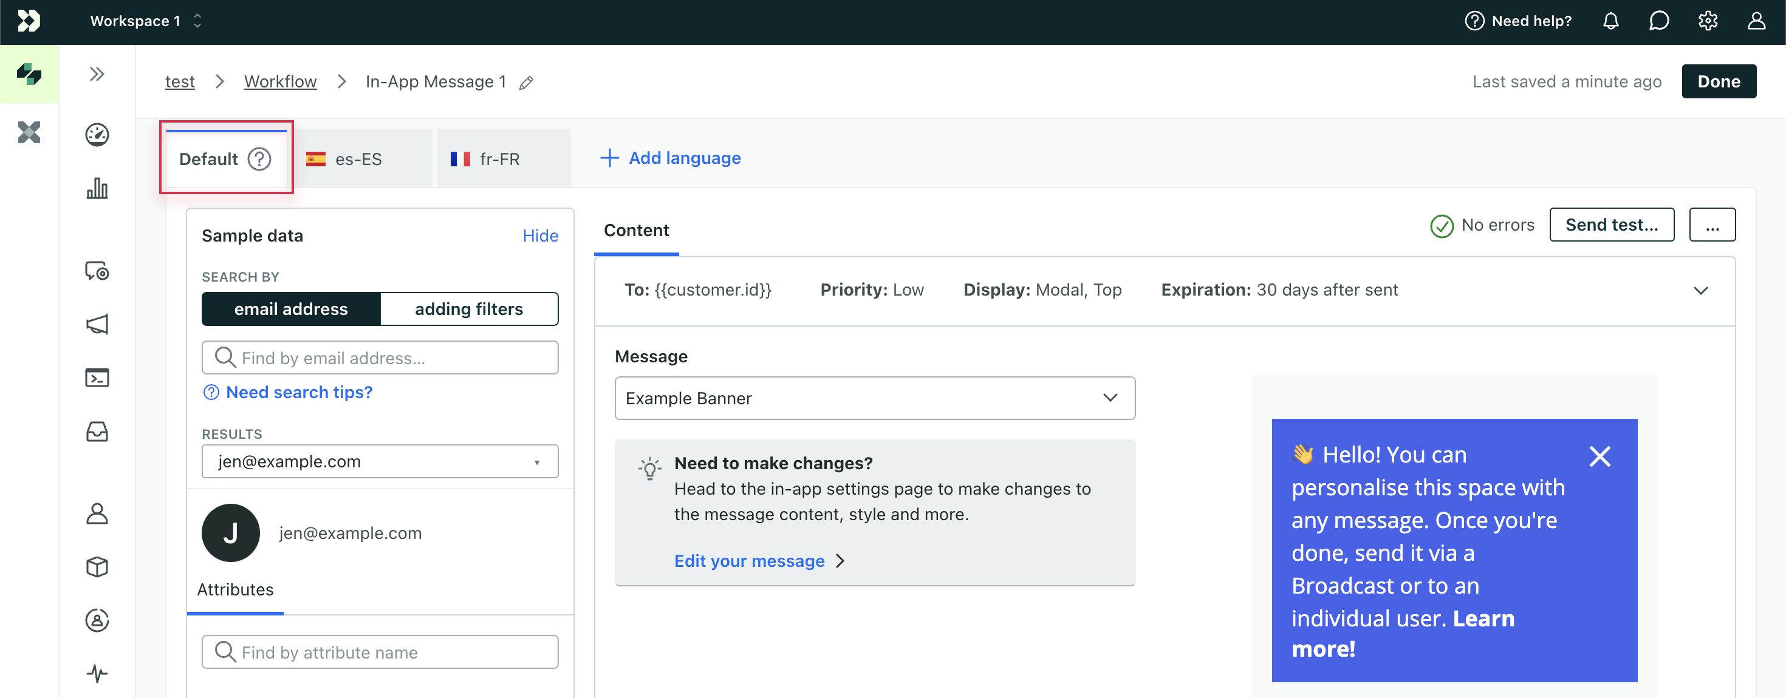Close the blue preview banner
Image resolution: width=1786 pixels, height=698 pixels.
click(1600, 456)
